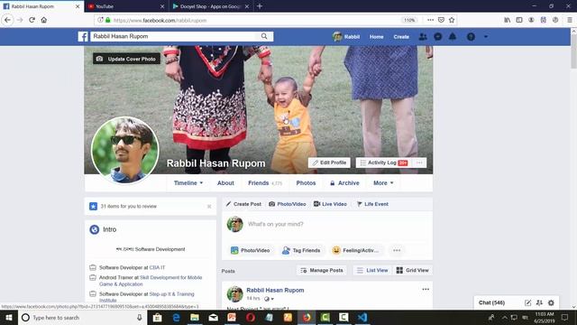
Task: Expand the Timeline dropdown tab
Action: [x=188, y=182]
